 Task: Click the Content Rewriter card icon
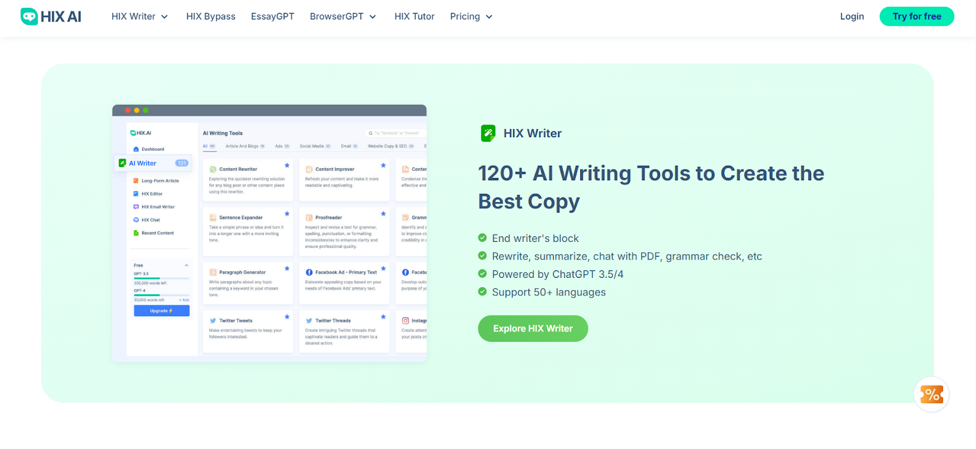(x=213, y=169)
